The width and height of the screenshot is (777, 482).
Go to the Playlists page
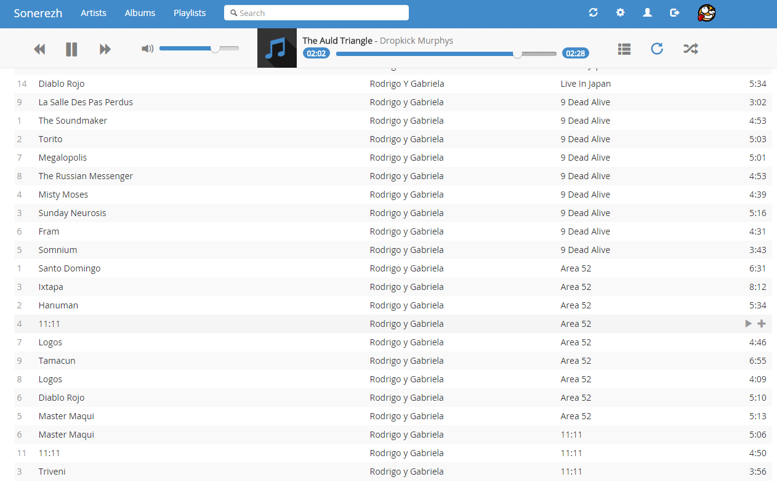click(x=190, y=13)
